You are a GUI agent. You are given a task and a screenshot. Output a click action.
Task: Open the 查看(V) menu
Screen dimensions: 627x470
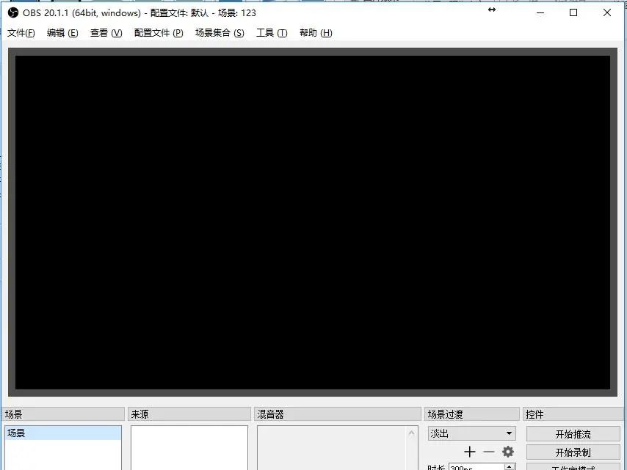pos(106,33)
